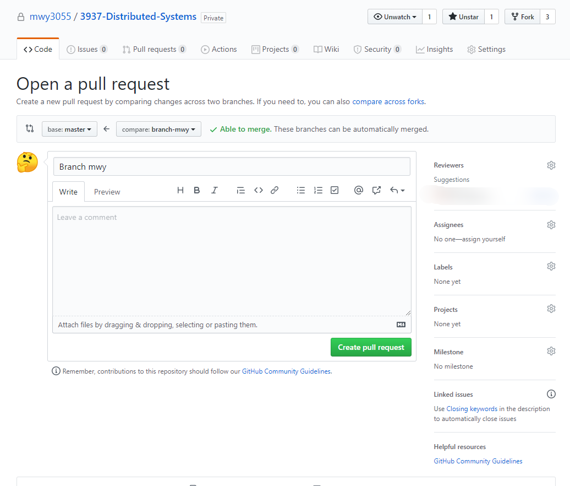Click the pull request title field

pos(232,167)
